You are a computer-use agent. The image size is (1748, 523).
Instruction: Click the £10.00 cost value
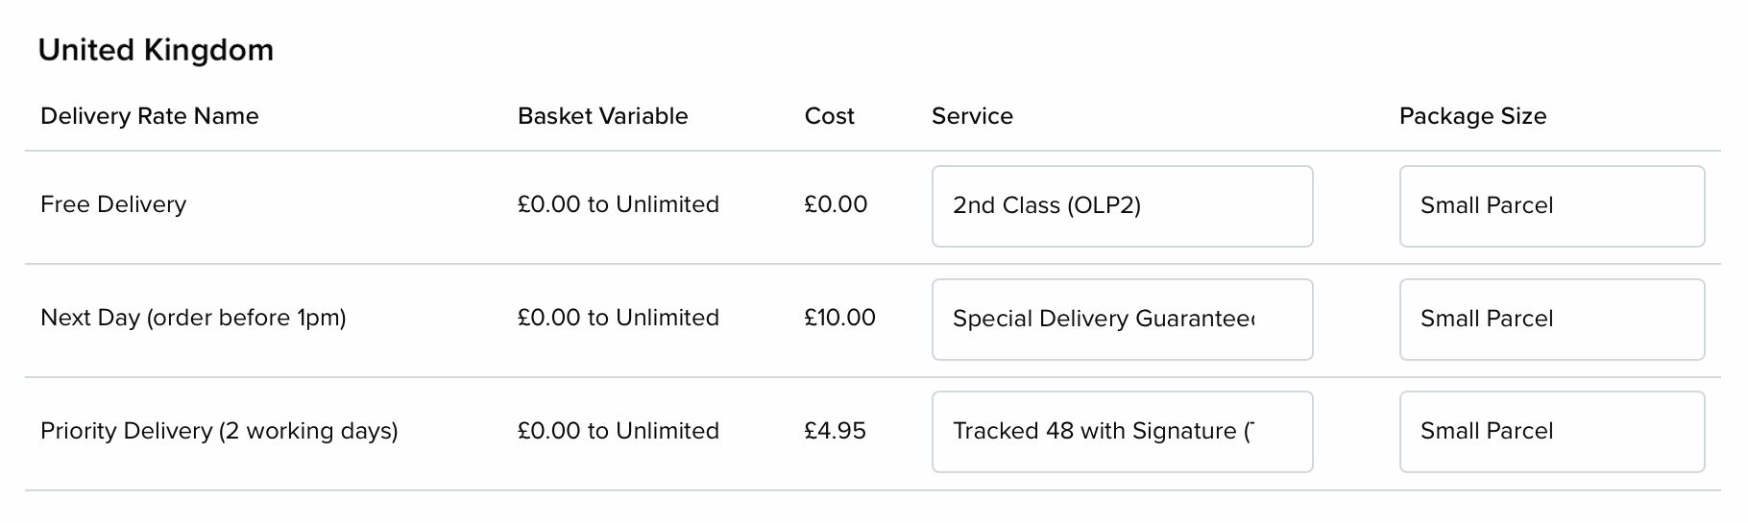pos(839,318)
